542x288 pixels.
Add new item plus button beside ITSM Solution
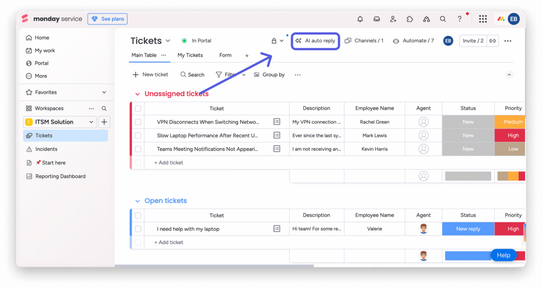(x=104, y=122)
